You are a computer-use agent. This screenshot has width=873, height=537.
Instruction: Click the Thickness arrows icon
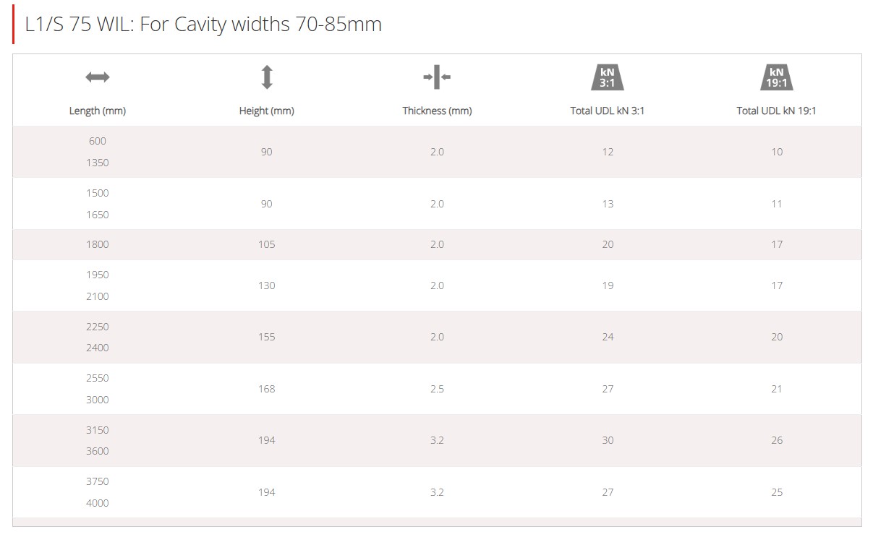point(437,77)
